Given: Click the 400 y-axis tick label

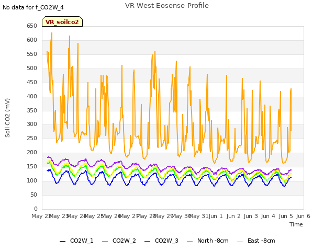Looking at the screenshot, I should click(x=32, y=96).
